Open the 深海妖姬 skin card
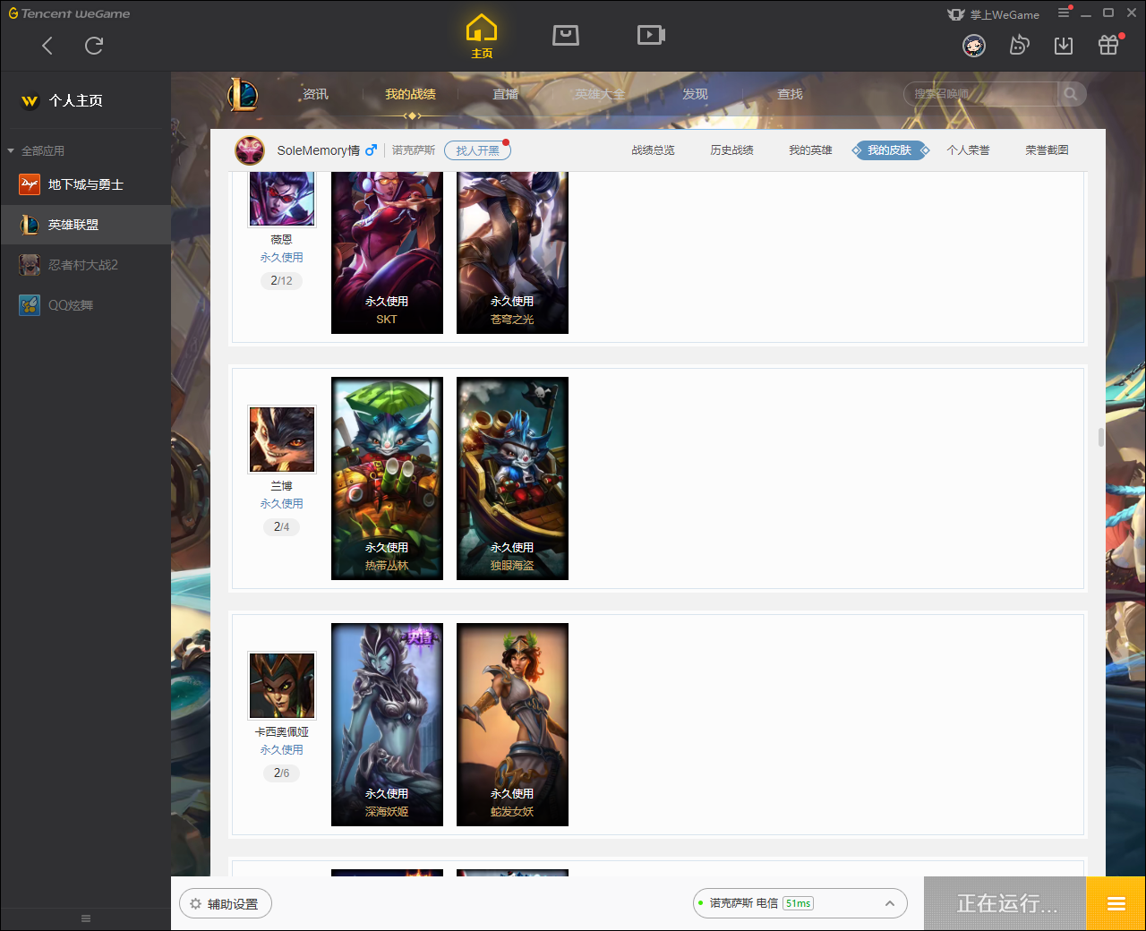The image size is (1146, 931). (387, 724)
